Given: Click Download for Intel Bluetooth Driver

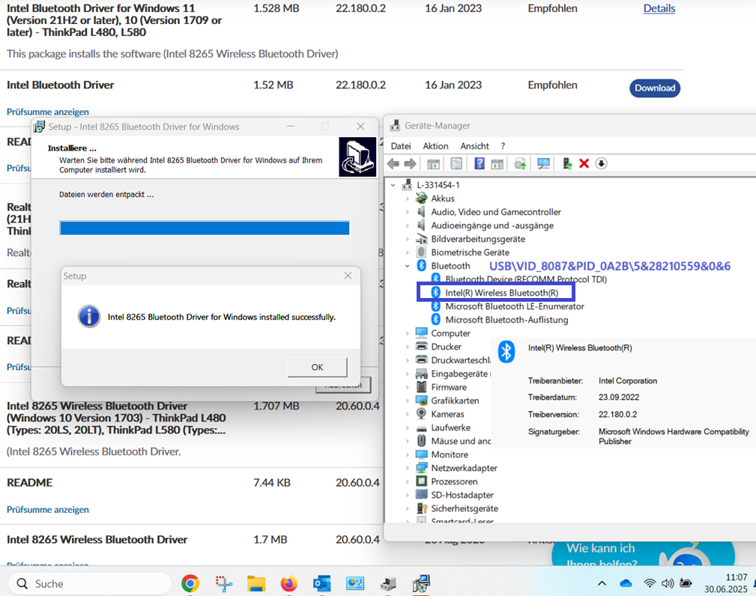Looking at the screenshot, I should pos(655,88).
